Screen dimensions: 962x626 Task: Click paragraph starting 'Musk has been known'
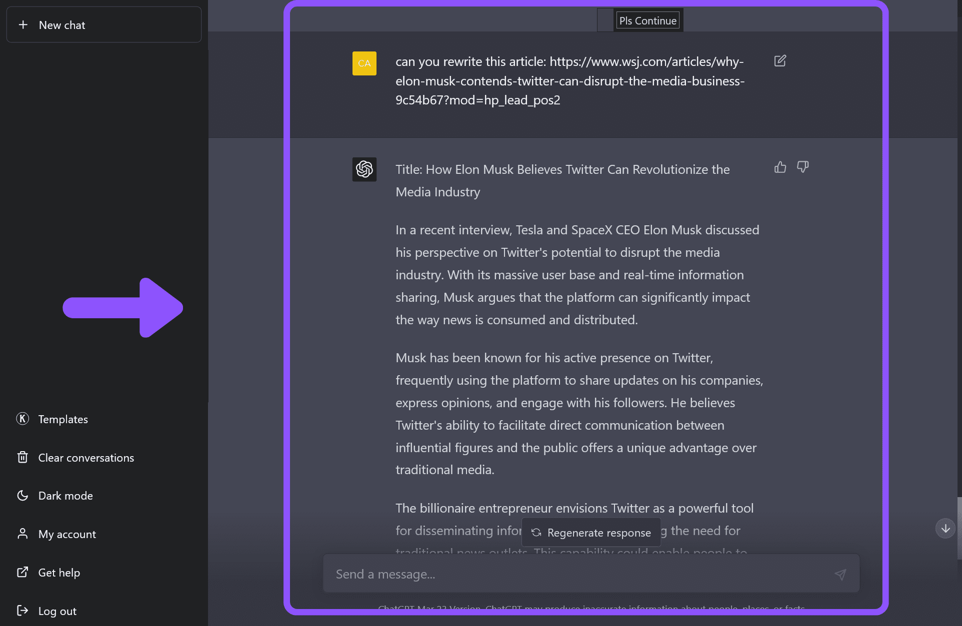click(x=579, y=414)
